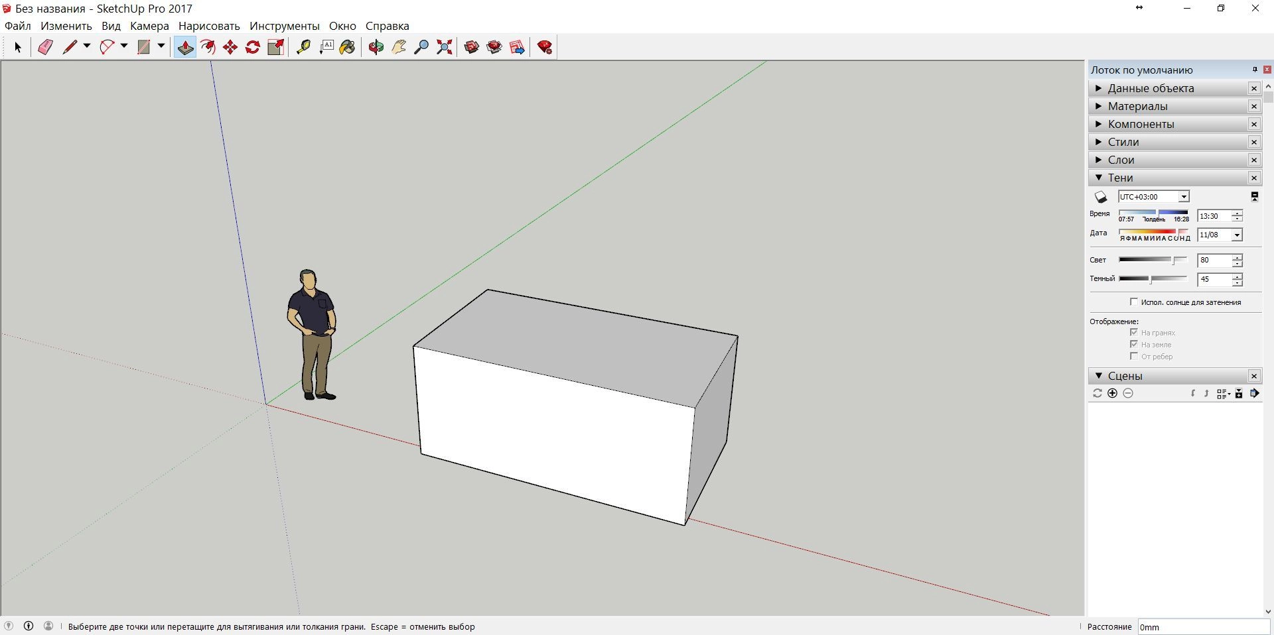Adjust the Темный dark slider
Viewport: 1274px width, 635px height.
point(1153,279)
